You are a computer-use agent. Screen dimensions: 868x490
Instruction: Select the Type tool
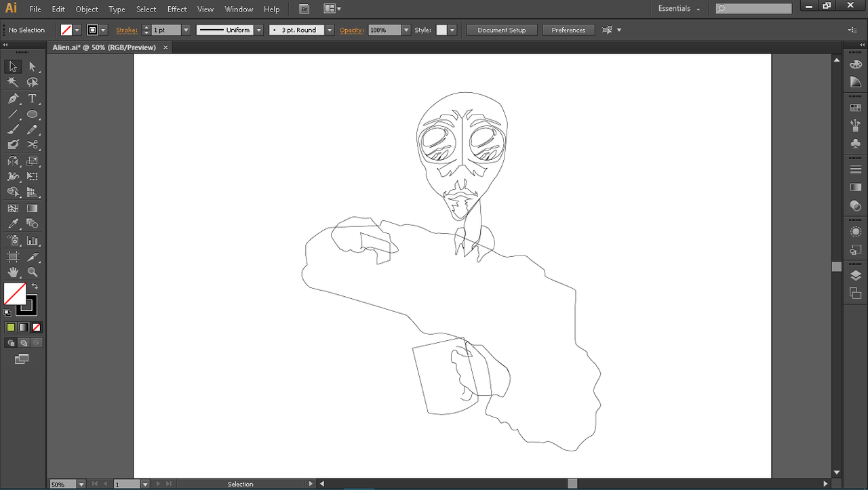[33, 99]
